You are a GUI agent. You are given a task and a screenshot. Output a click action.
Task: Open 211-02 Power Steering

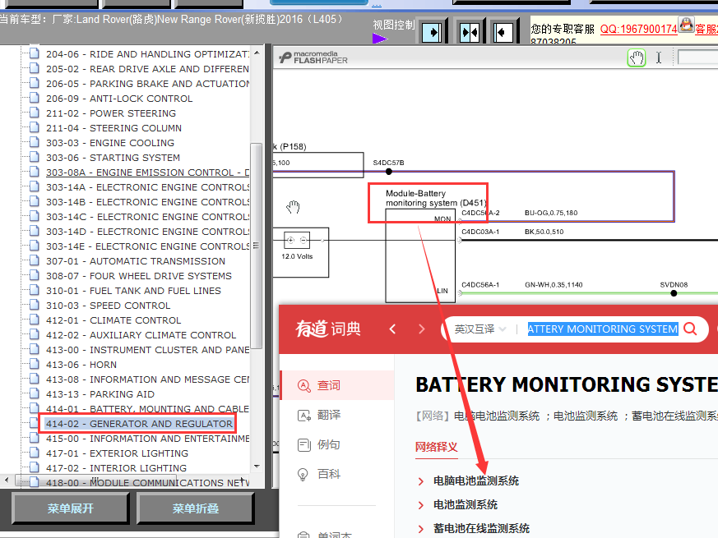111,113
